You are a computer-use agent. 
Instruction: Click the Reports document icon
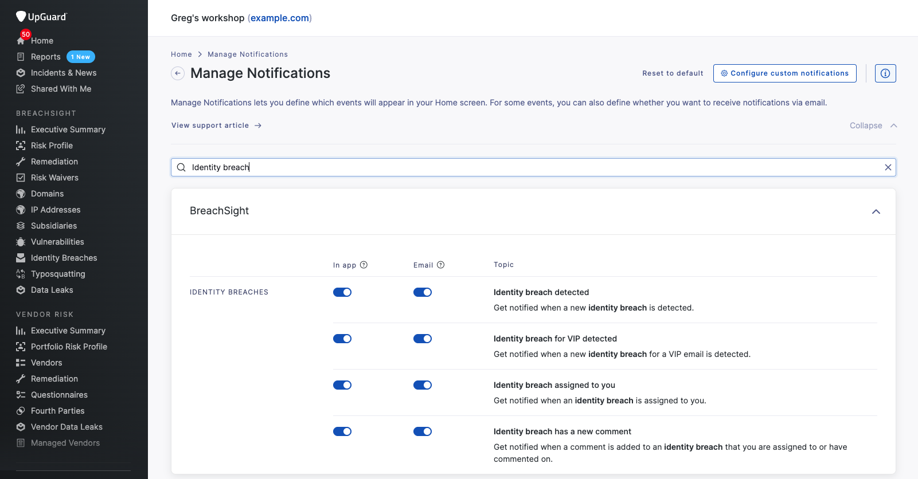tap(21, 57)
